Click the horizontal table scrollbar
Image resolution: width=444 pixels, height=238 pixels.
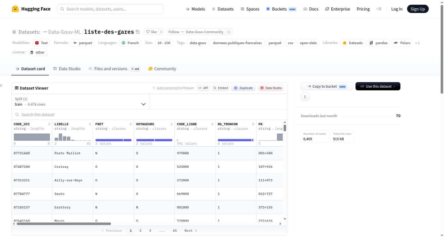tap(64, 224)
